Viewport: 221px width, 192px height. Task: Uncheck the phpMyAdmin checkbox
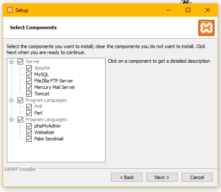29,126
